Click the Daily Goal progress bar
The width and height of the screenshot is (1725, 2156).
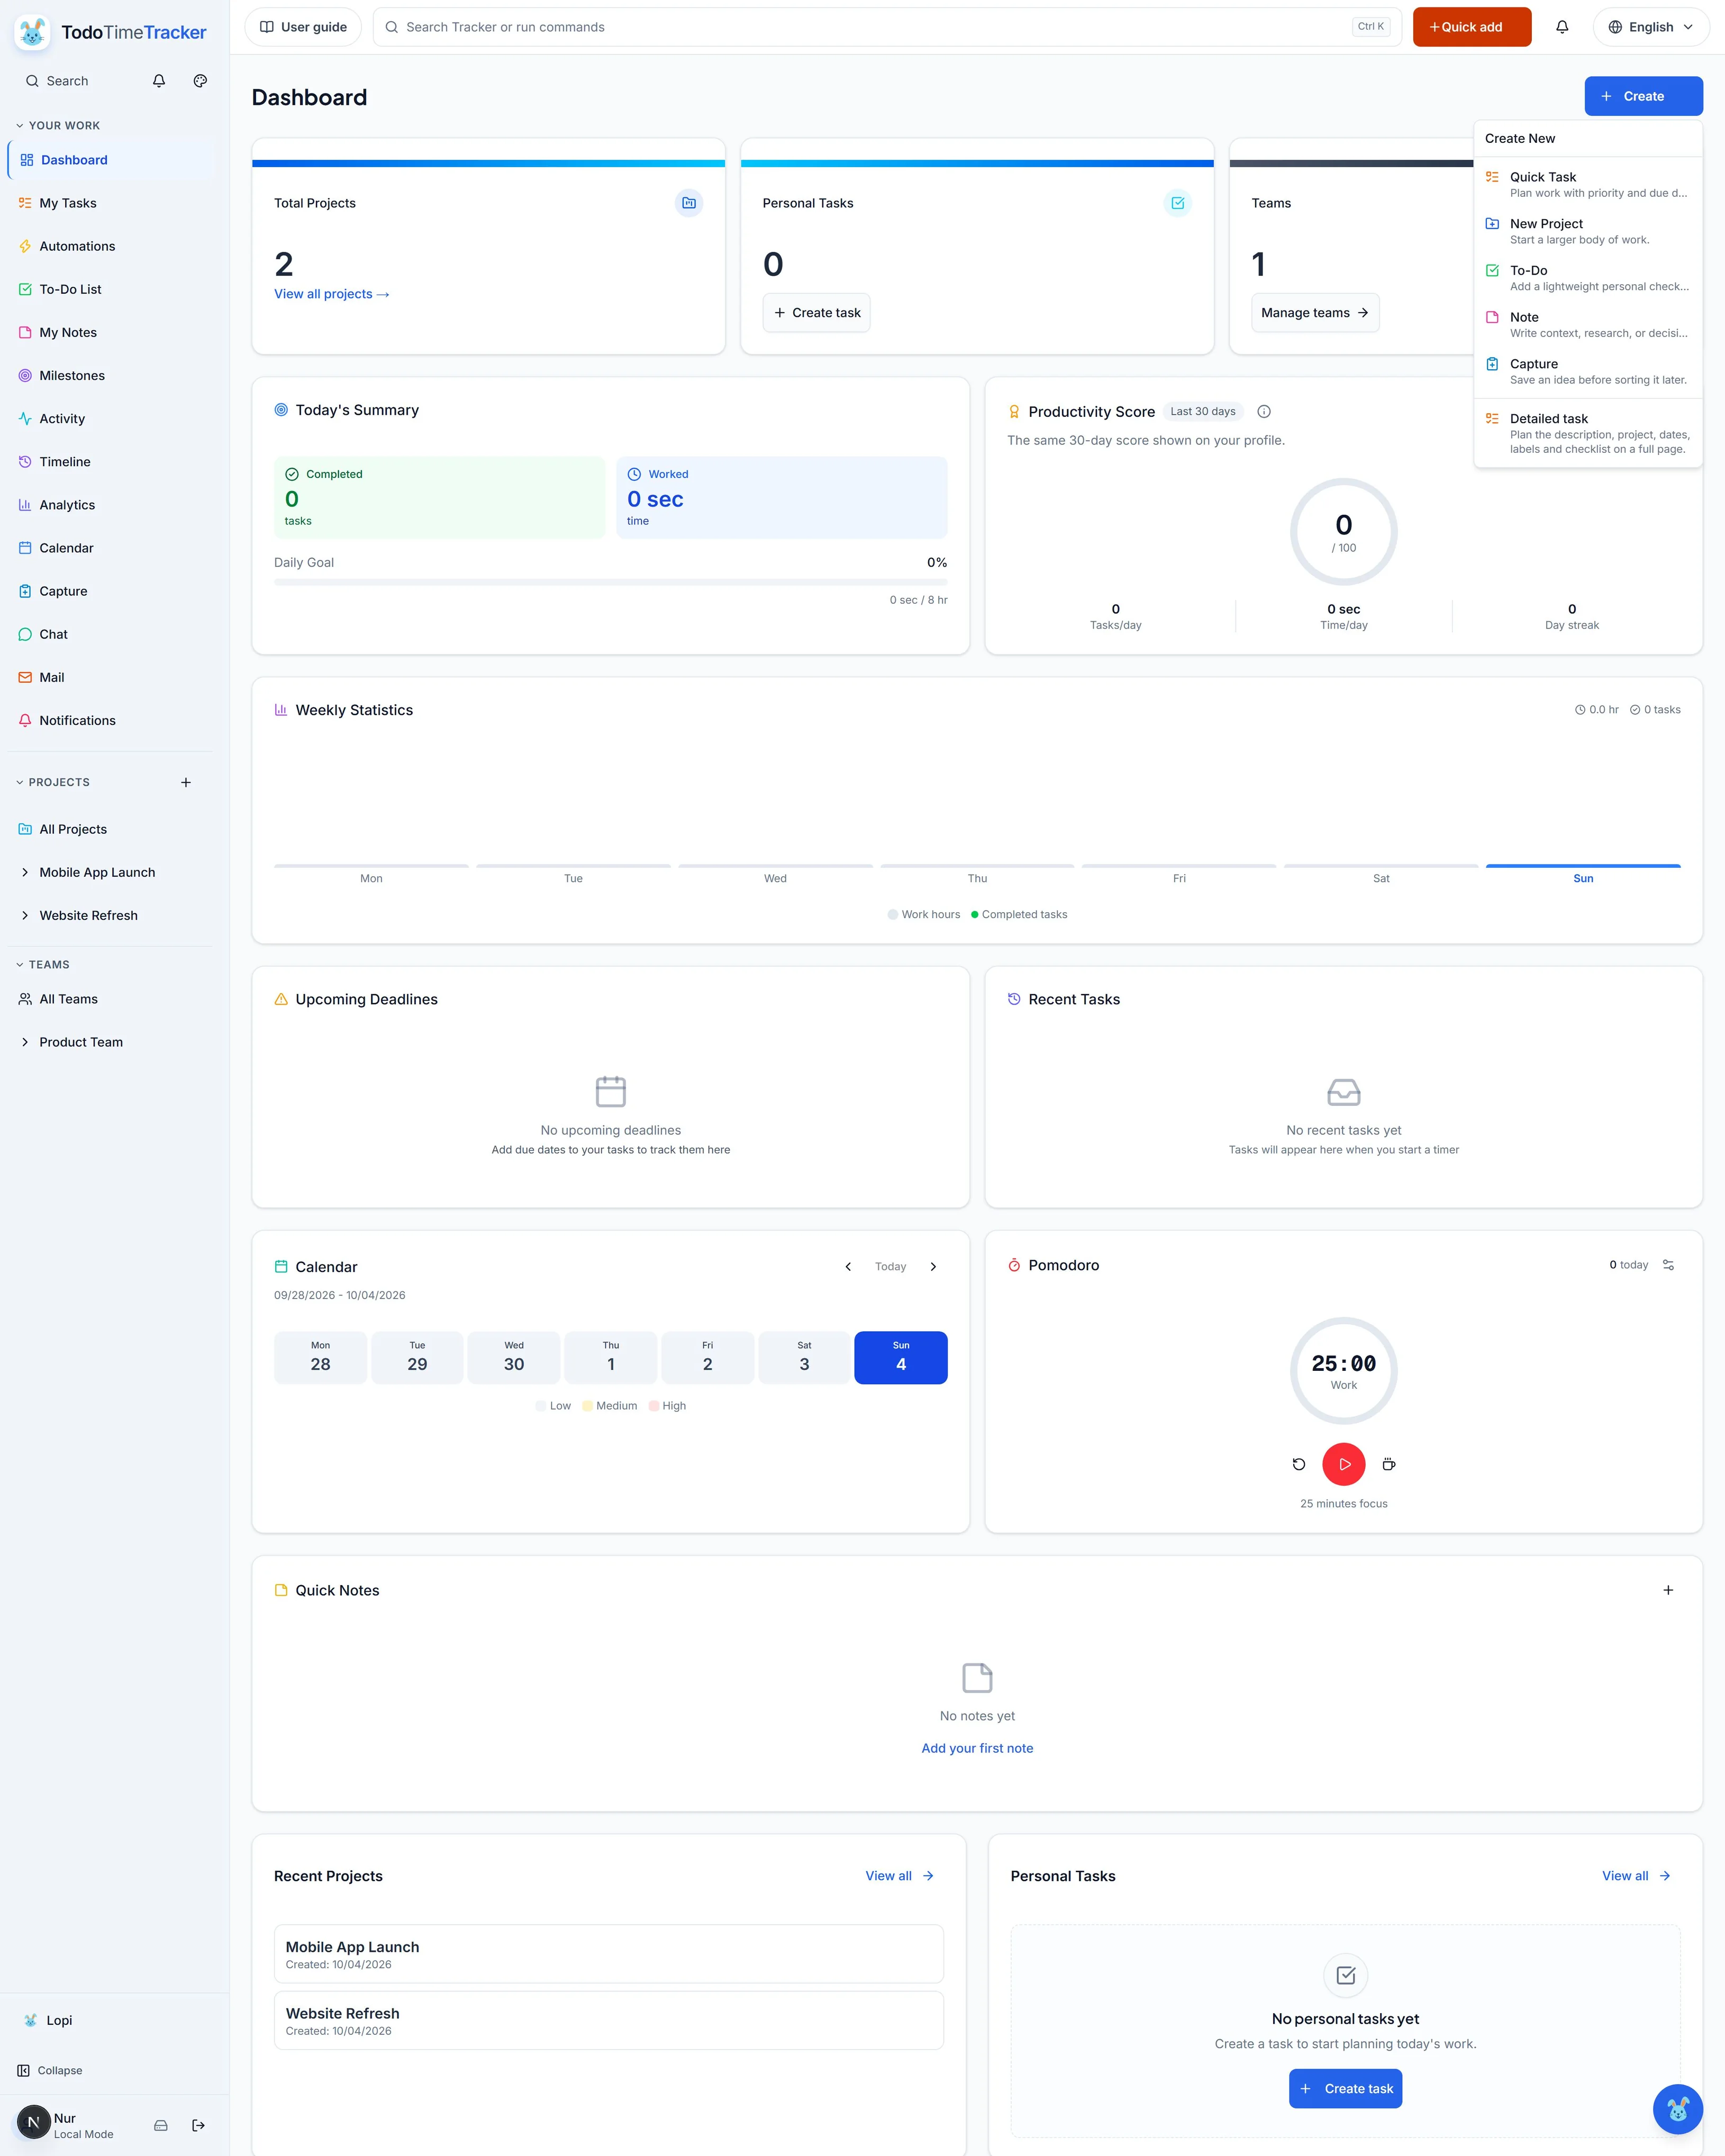pyautogui.click(x=610, y=581)
